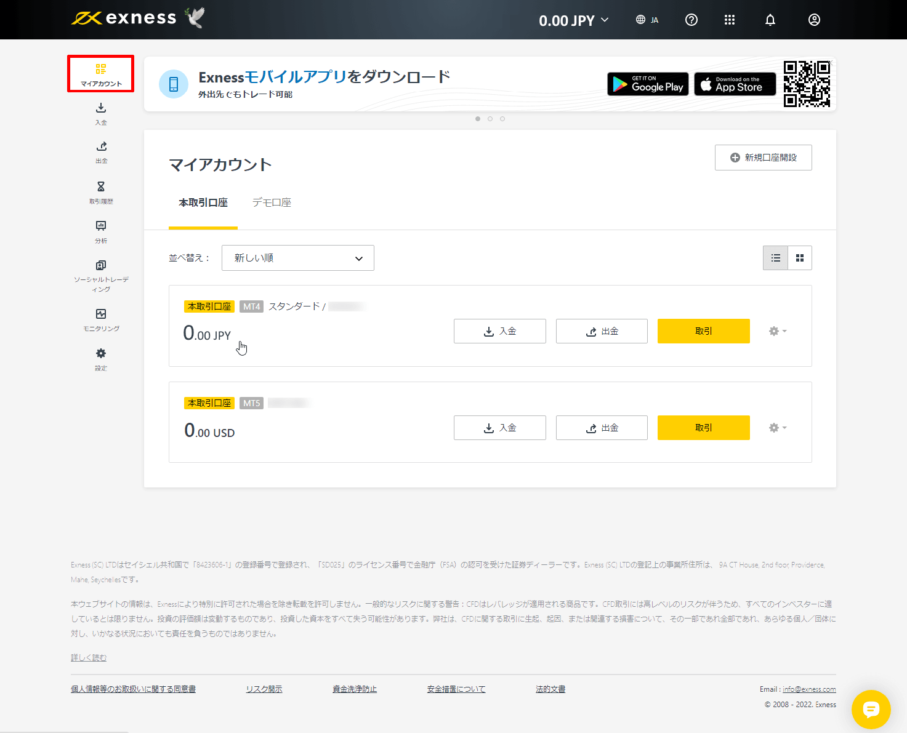Open the 入金 (deposit) sidebar icon

point(100,114)
